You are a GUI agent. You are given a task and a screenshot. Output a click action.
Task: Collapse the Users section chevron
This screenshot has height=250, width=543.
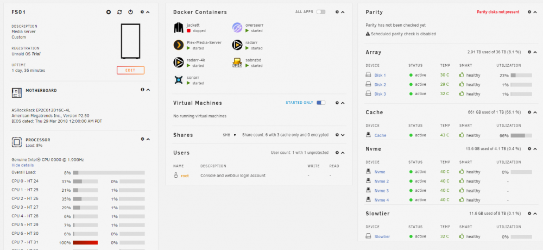pos(343,153)
